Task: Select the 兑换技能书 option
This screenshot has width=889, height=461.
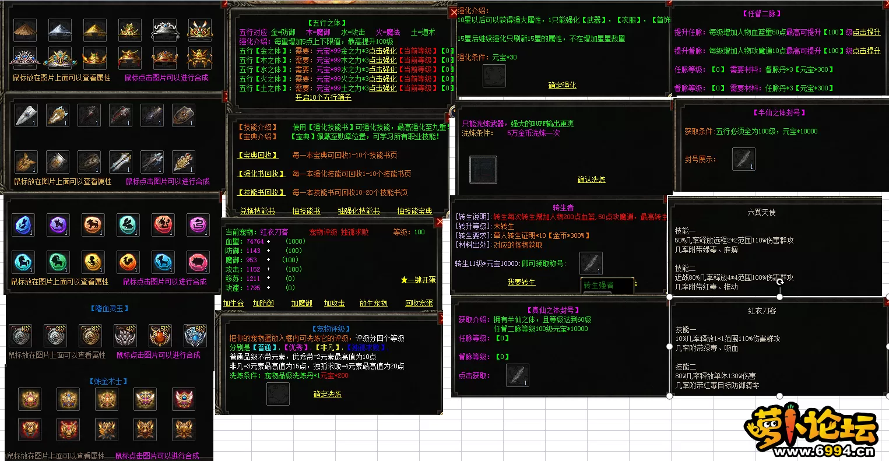Action: tap(257, 211)
